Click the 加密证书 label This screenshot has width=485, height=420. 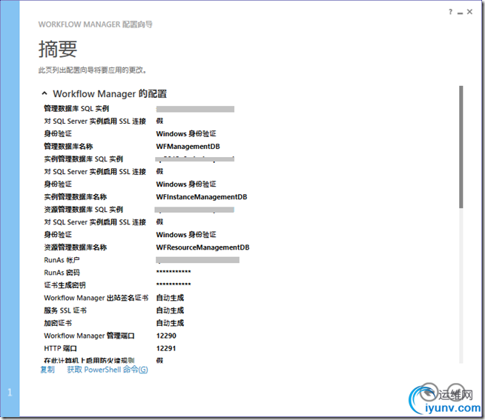pos(58,323)
